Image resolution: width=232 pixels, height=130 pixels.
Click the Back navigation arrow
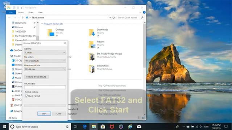pyautogui.click(x=9, y=18)
